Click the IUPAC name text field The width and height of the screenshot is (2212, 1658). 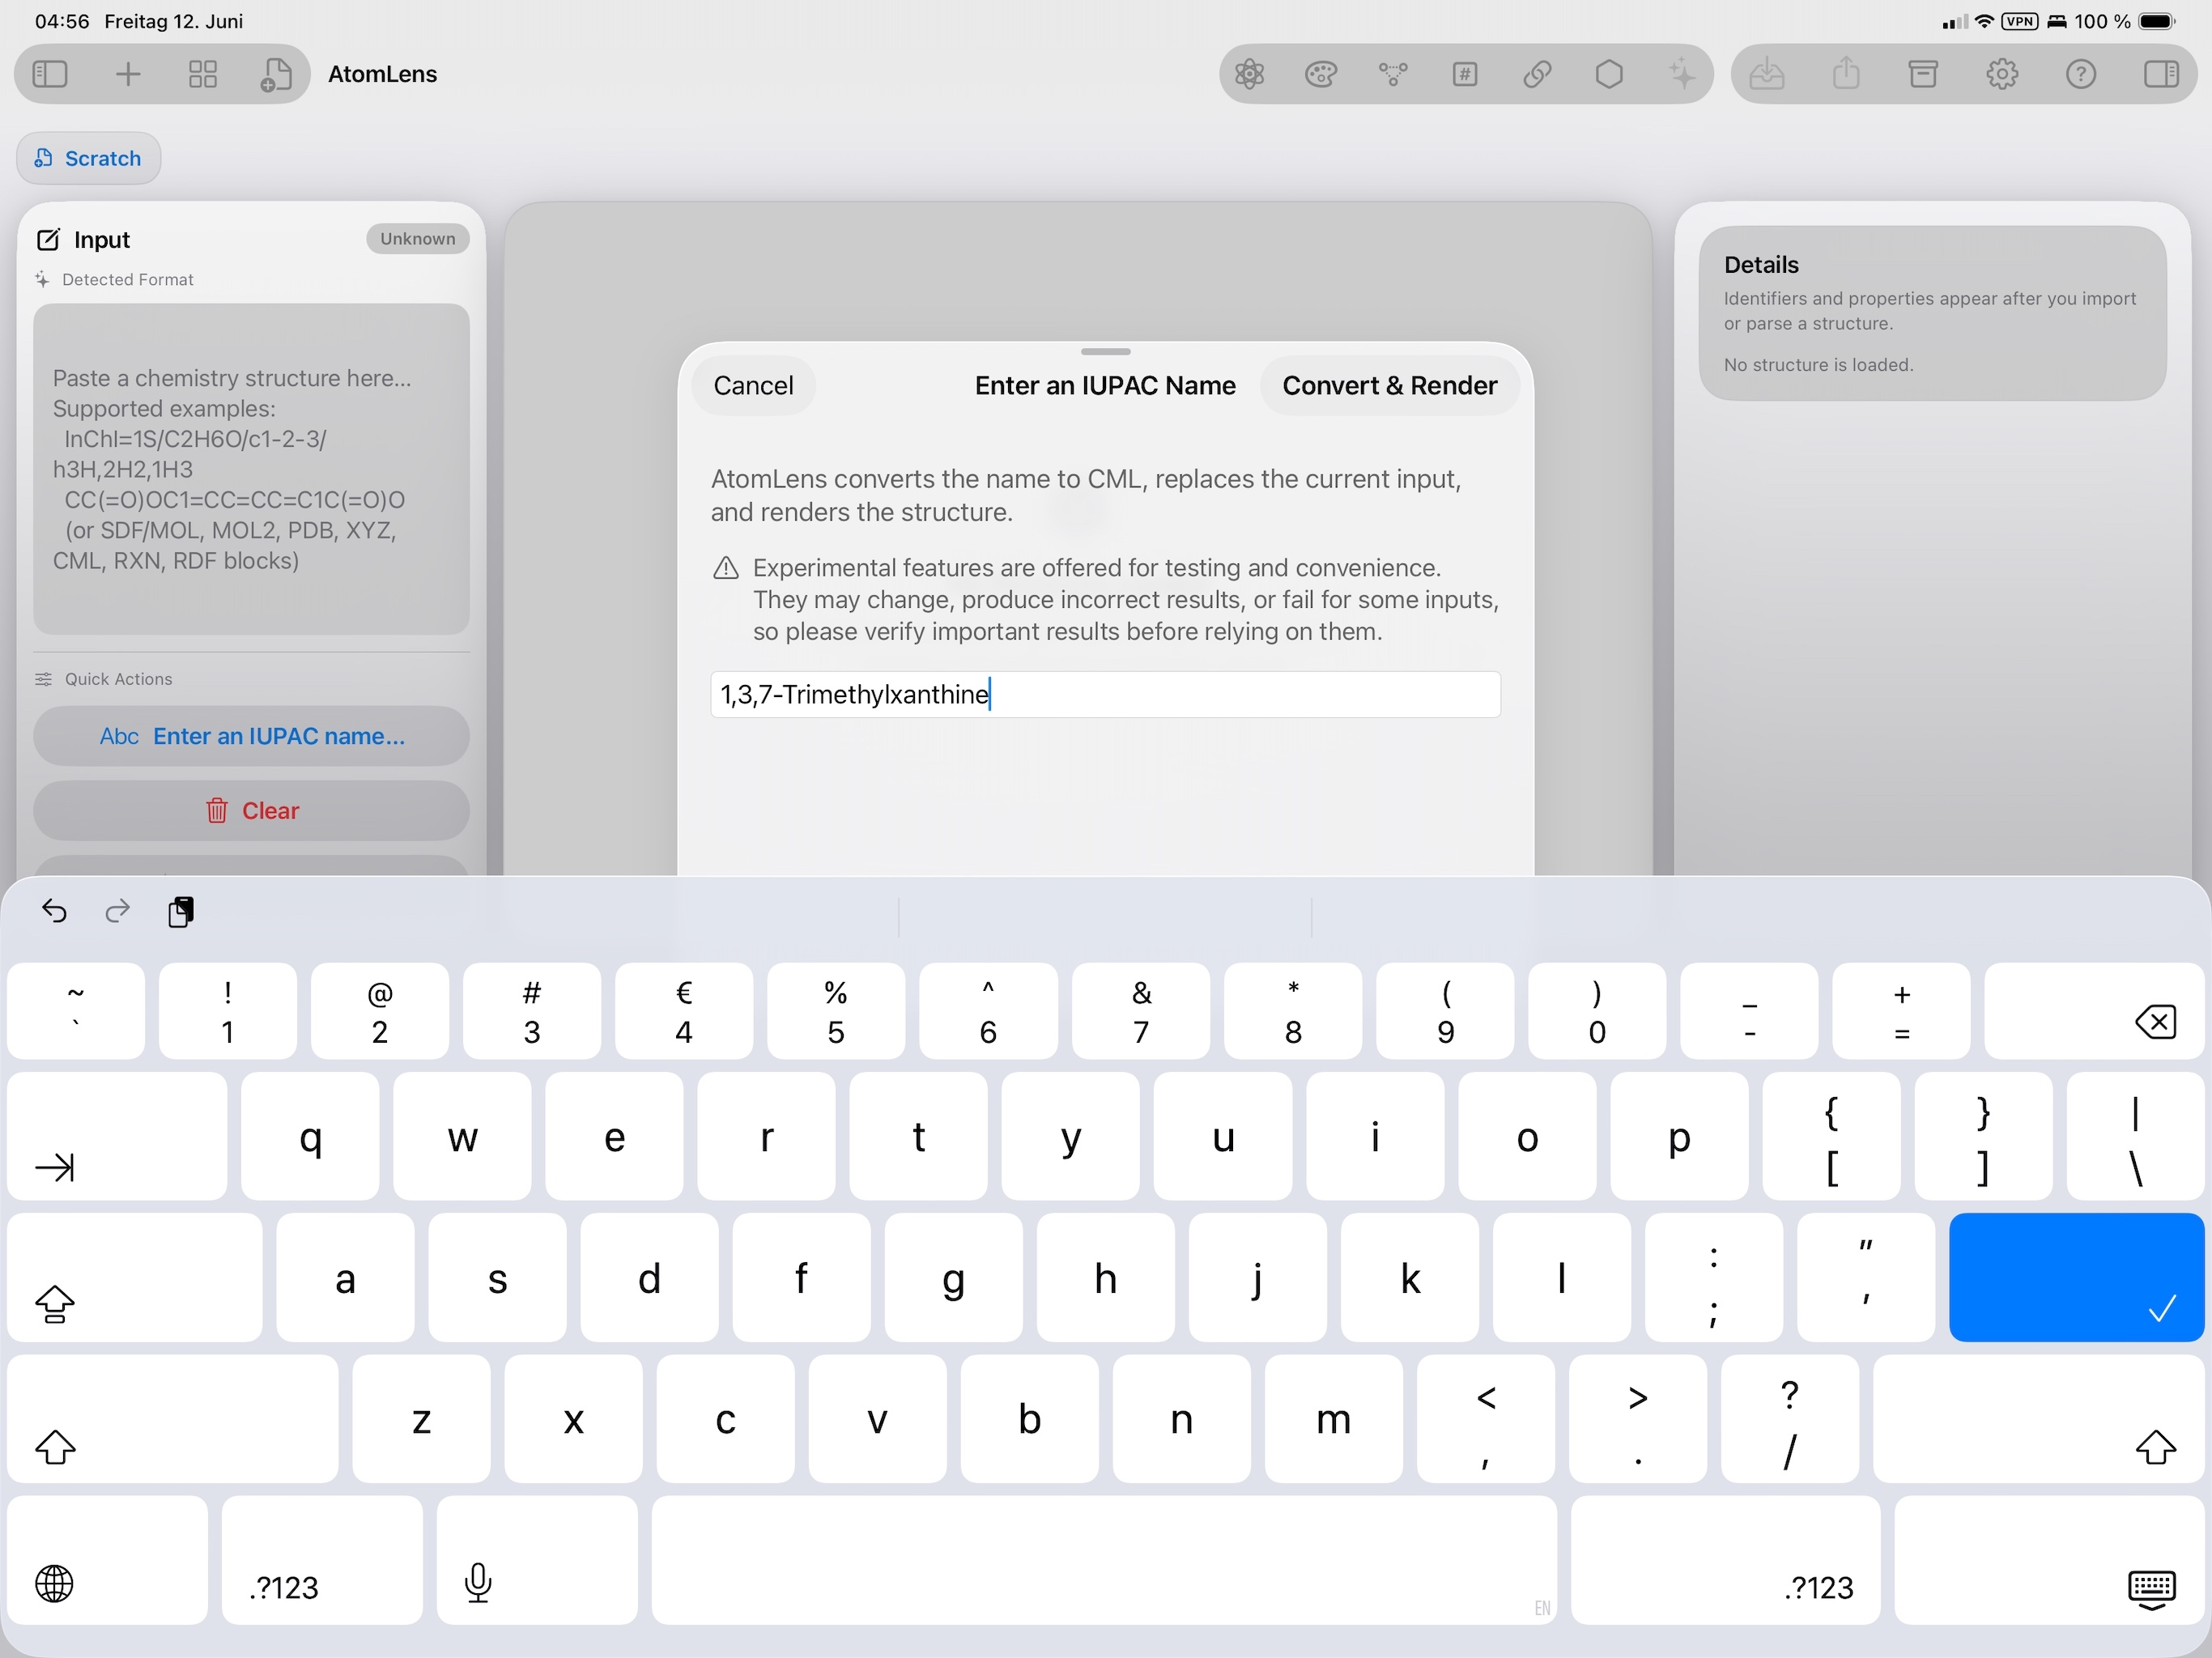1105,694
